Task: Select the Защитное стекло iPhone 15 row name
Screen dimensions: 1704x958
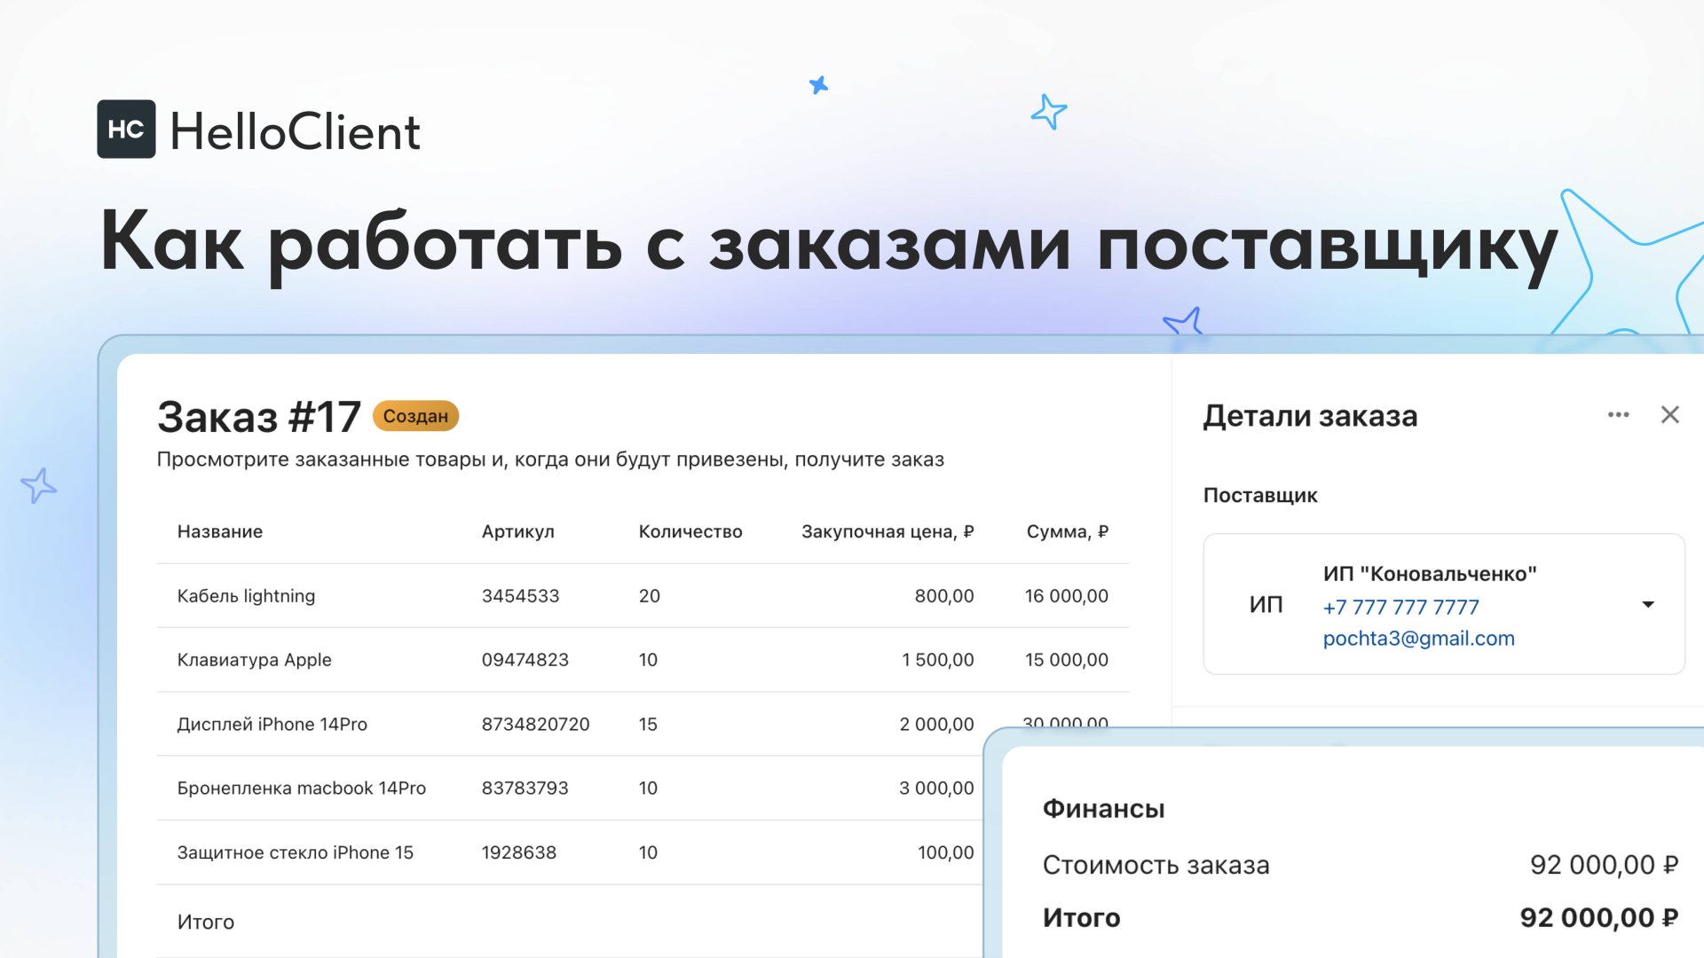Action: pos(295,852)
